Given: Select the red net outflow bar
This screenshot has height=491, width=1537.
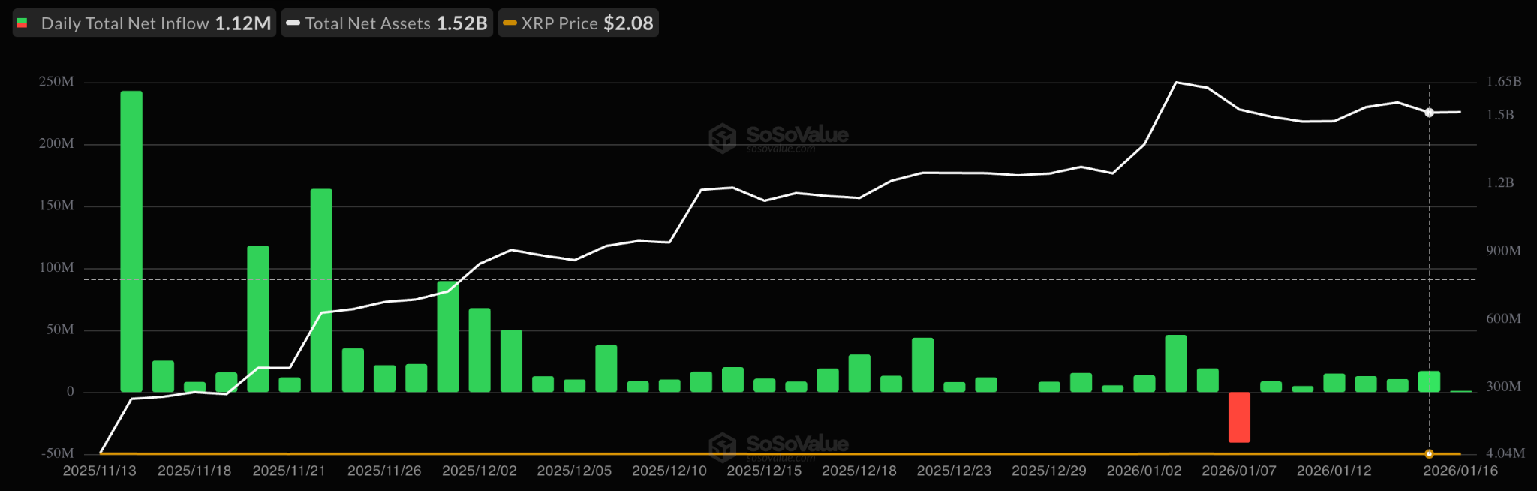Looking at the screenshot, I should coord(1239,417).
